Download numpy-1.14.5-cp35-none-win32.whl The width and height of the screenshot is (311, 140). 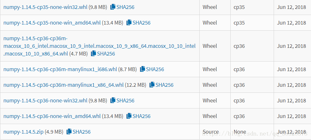(45, 7)
